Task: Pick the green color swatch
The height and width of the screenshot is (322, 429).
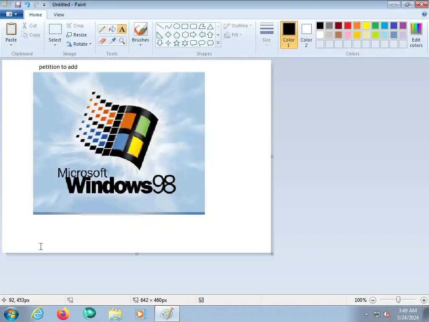Action: coord(375,26)
